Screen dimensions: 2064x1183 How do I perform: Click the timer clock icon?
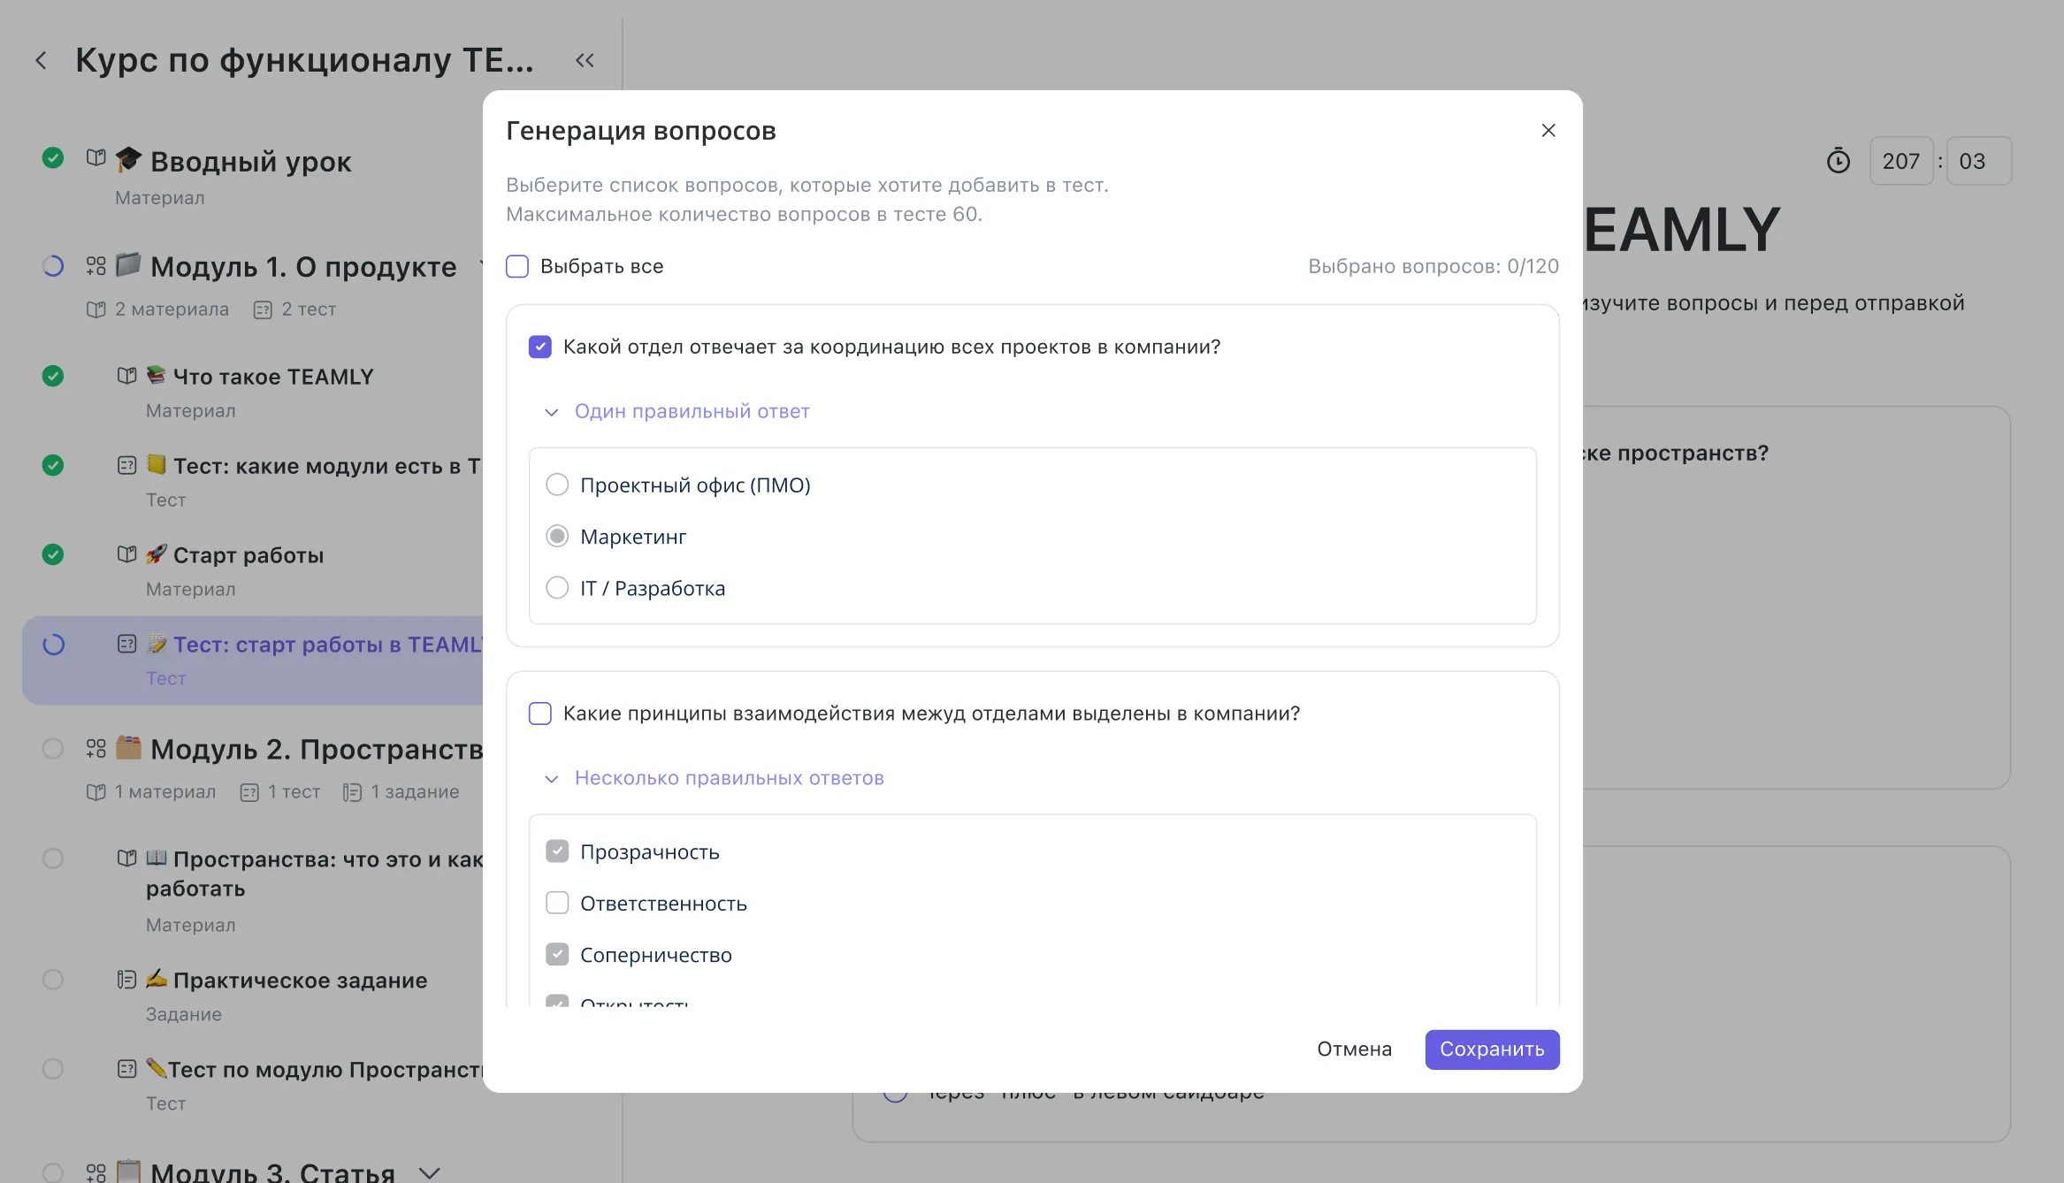(x=1838, y=161)
